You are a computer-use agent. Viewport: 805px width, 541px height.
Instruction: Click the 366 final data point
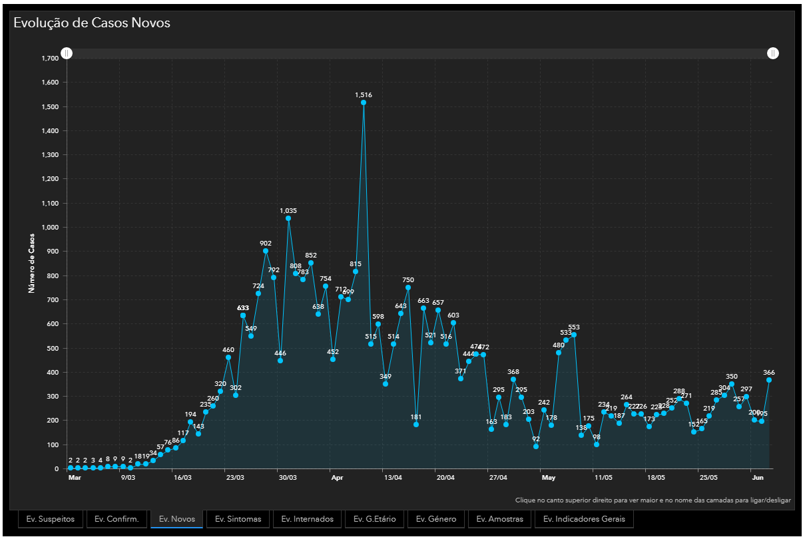769,380
